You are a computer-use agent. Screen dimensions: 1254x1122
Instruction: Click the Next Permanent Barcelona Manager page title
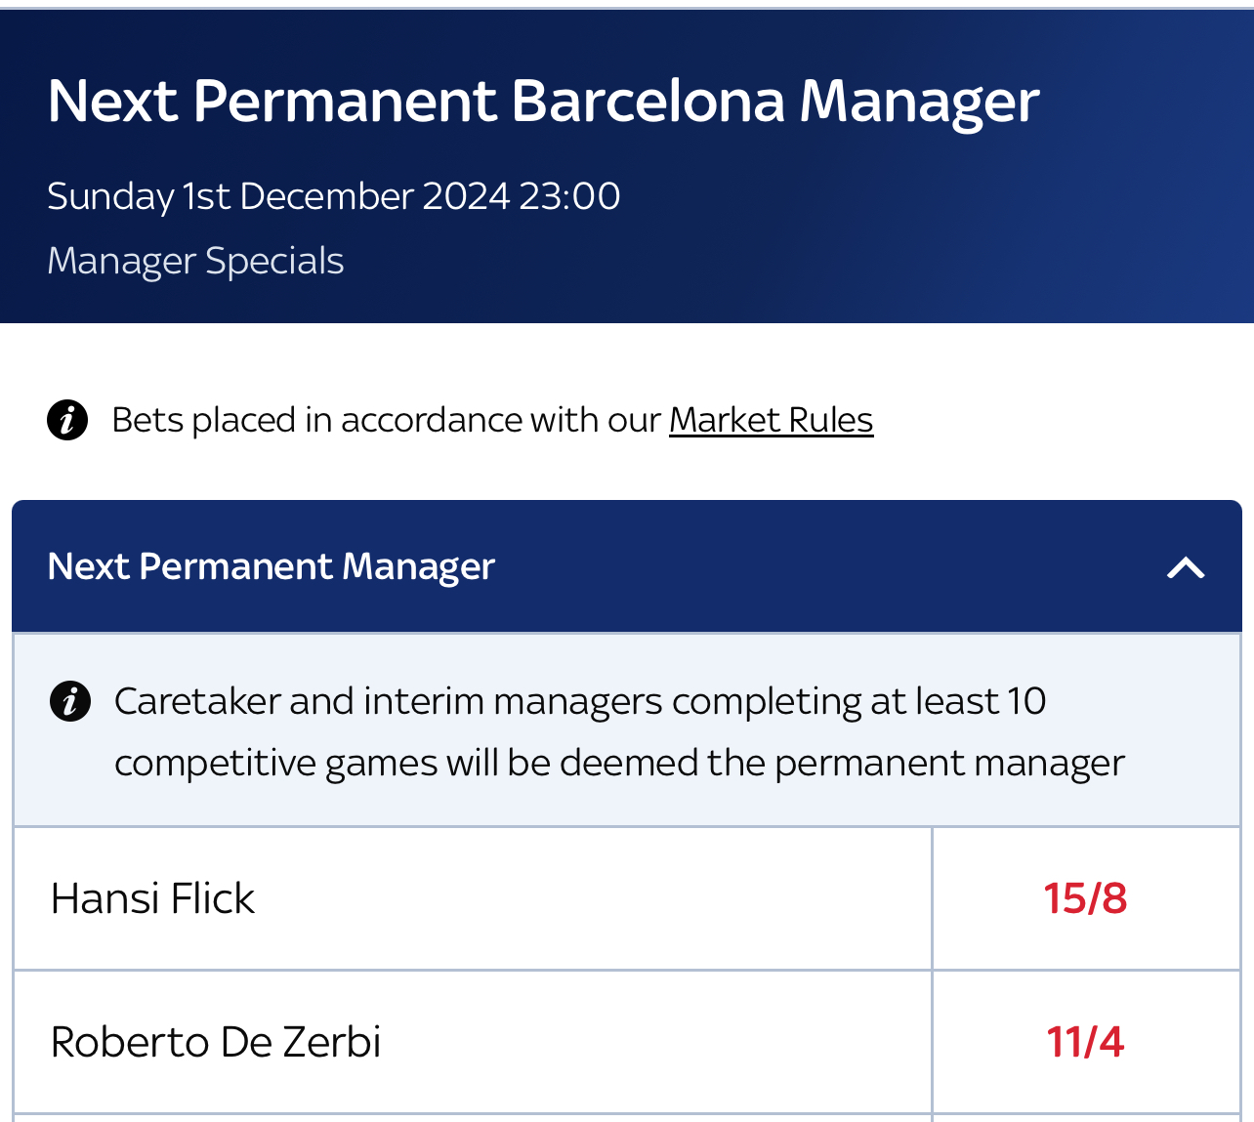pos(543,102)
